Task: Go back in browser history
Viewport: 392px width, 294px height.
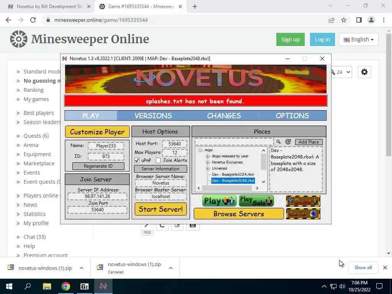Action: click(8, 20)
